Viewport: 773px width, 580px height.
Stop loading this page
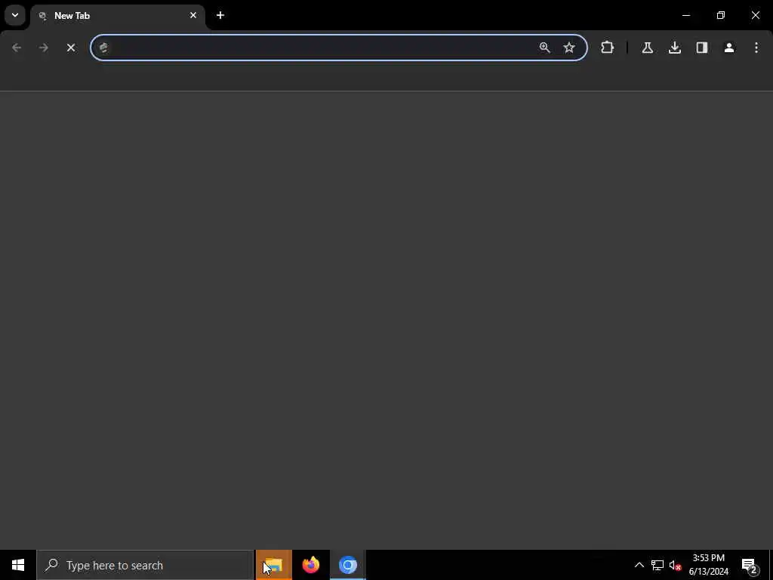pos(71,48)
